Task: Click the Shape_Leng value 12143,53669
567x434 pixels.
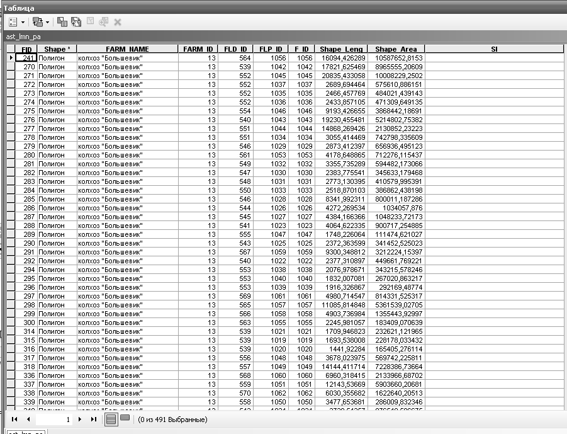Action: pyautogui.click(x=345, y=384)
